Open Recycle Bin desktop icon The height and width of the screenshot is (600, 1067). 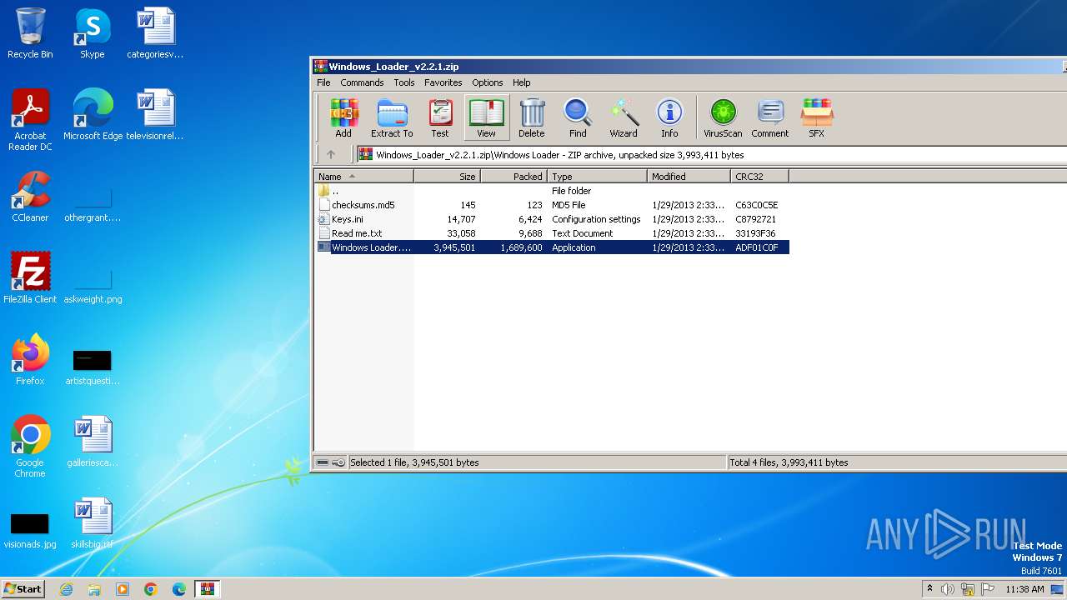[30, 33]
